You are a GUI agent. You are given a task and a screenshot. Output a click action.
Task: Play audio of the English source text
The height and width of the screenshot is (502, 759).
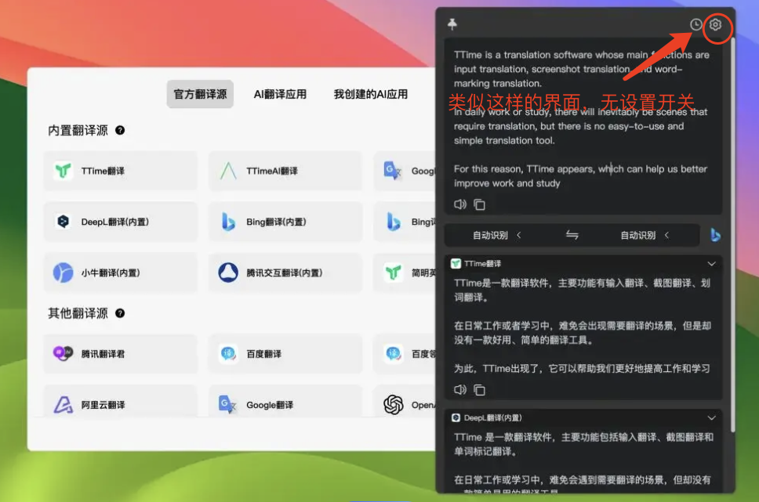[x=460, y=204]
